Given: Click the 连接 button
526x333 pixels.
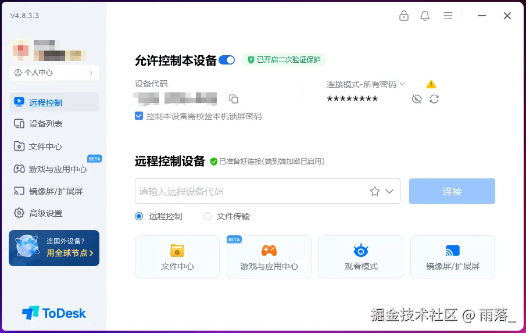Looking at the screenshot, I should coord(452,191).
